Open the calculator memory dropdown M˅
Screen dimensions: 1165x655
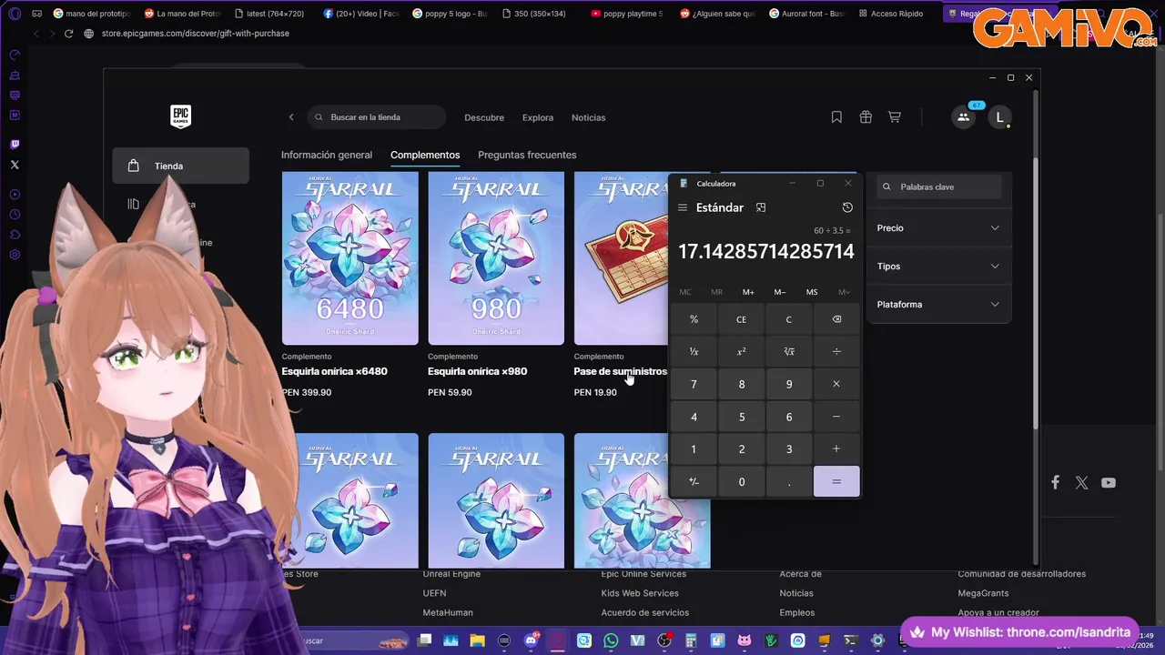844,292
